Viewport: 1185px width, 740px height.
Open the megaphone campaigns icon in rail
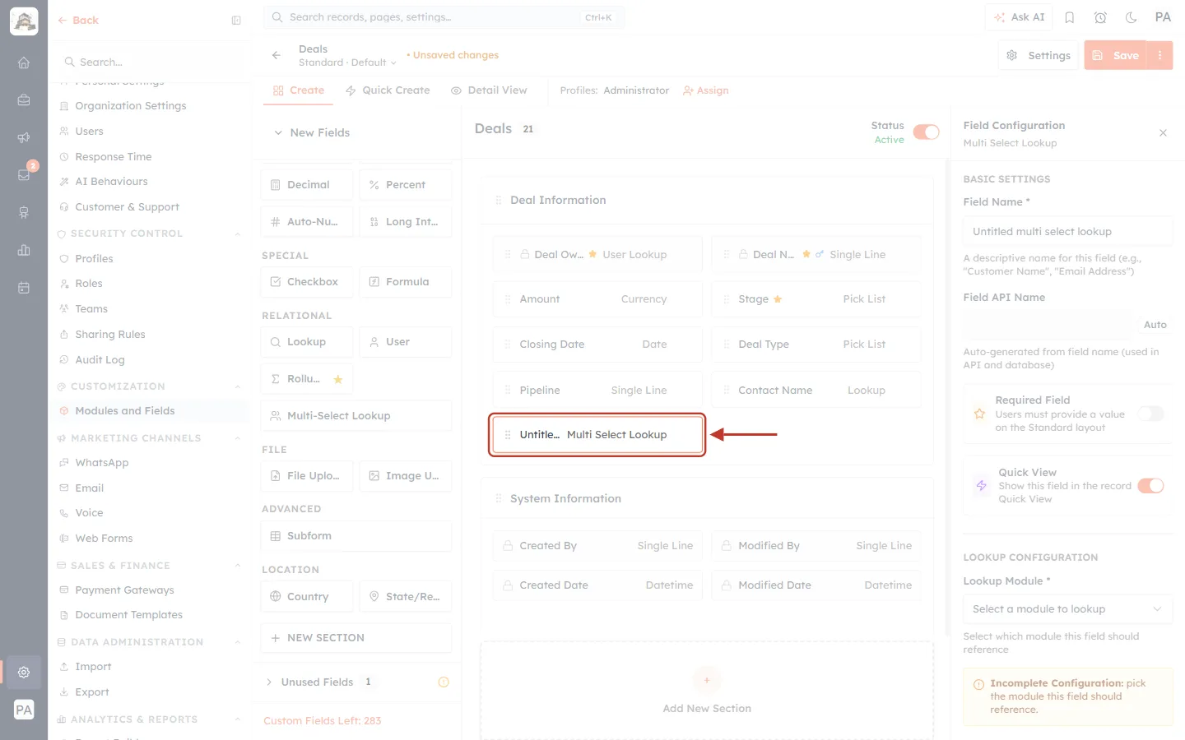click(x=24, y=137)
